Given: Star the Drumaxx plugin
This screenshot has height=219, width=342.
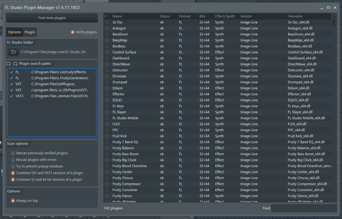Looking at the screenshot, I should coord(107,76).
